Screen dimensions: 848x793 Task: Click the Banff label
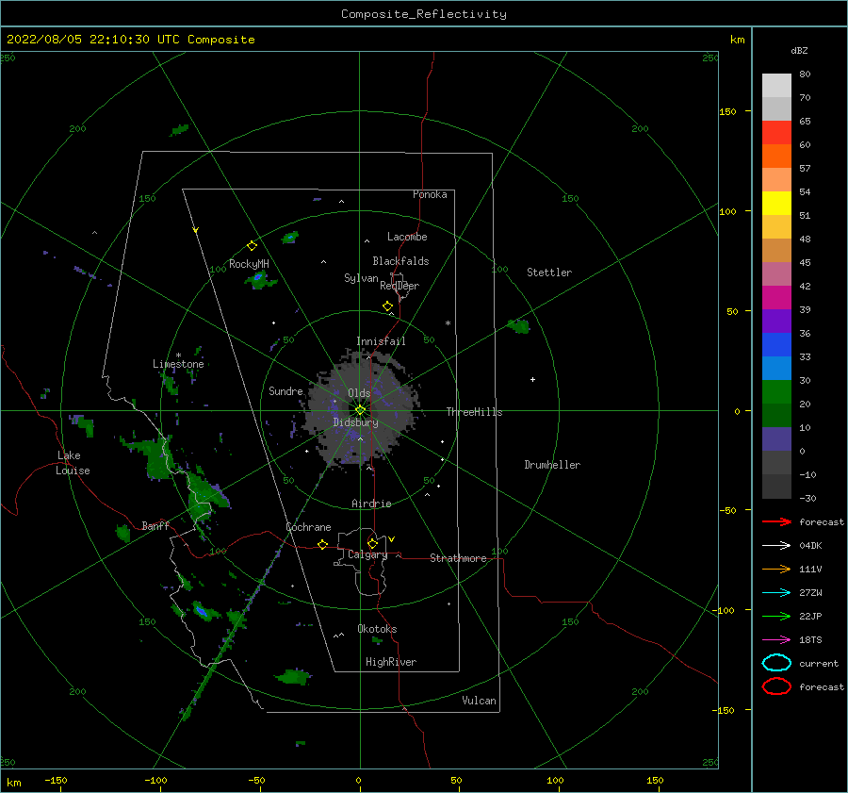pyautogui.click(x=155, y=526)
